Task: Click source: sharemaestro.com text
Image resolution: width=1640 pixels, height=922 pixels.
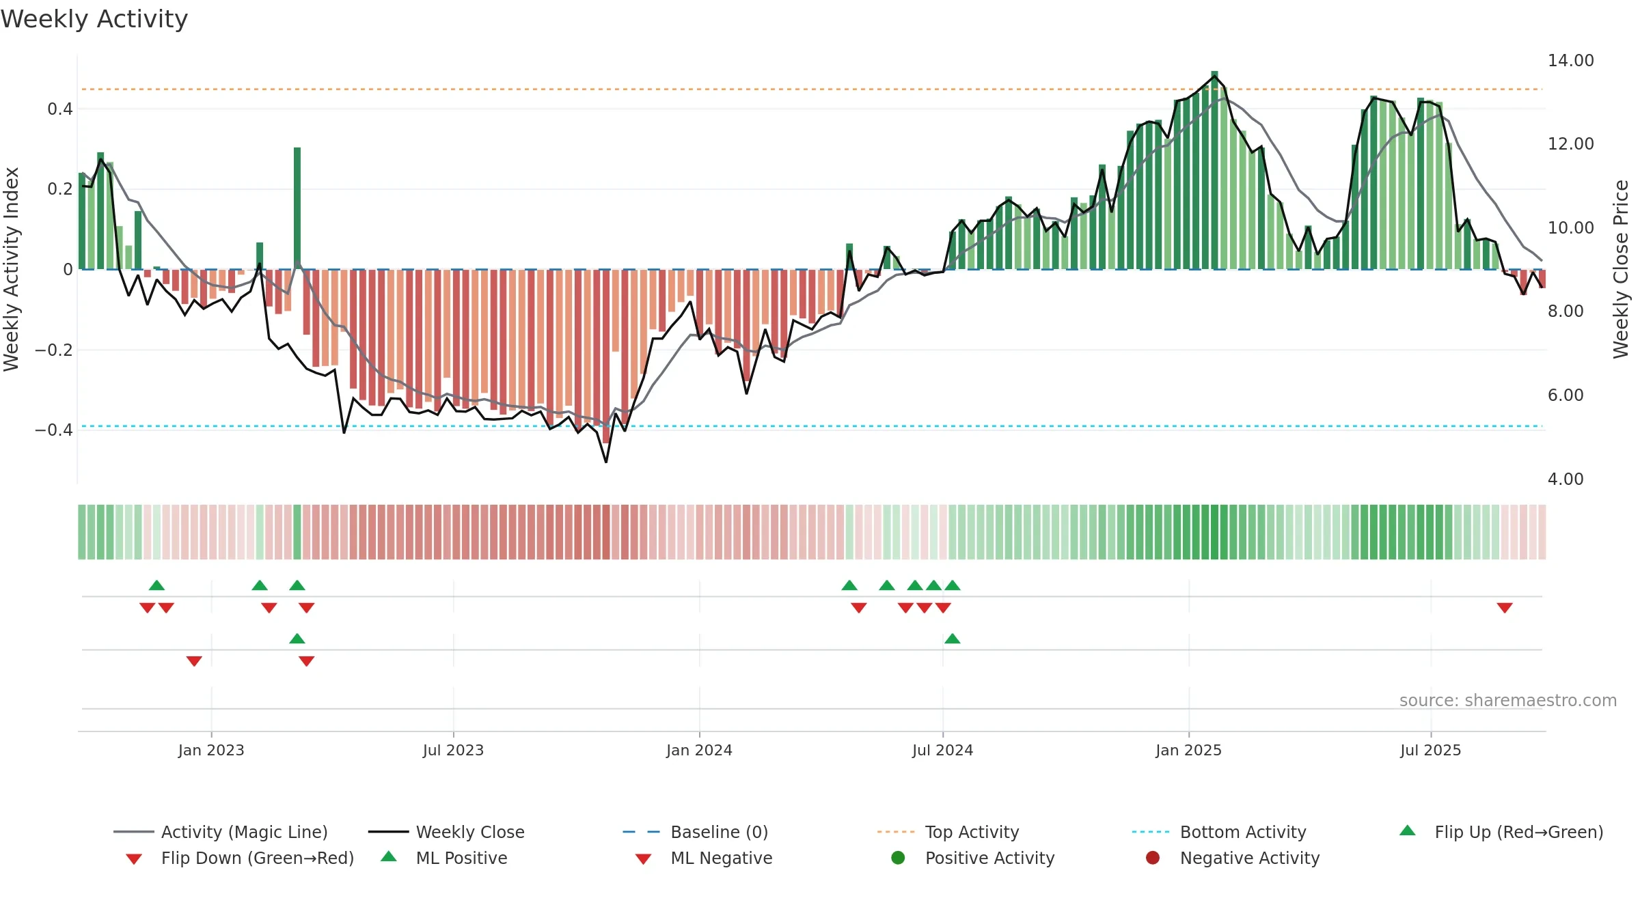Action: pos(1508,701)
